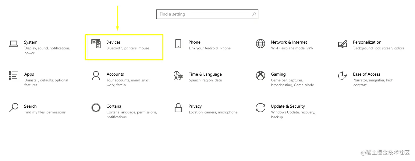Image resolution: width=415 pixels, height=161 pixels.
Task: Click the Cortana title
Action: [114, 106]
